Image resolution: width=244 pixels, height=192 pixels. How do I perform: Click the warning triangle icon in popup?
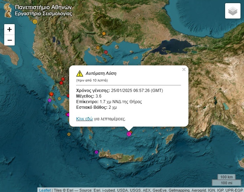80,73
